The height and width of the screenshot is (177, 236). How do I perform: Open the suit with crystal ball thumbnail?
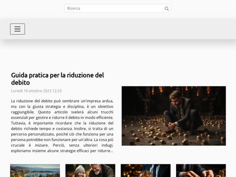pyautogui.click(x=146, y=171)
